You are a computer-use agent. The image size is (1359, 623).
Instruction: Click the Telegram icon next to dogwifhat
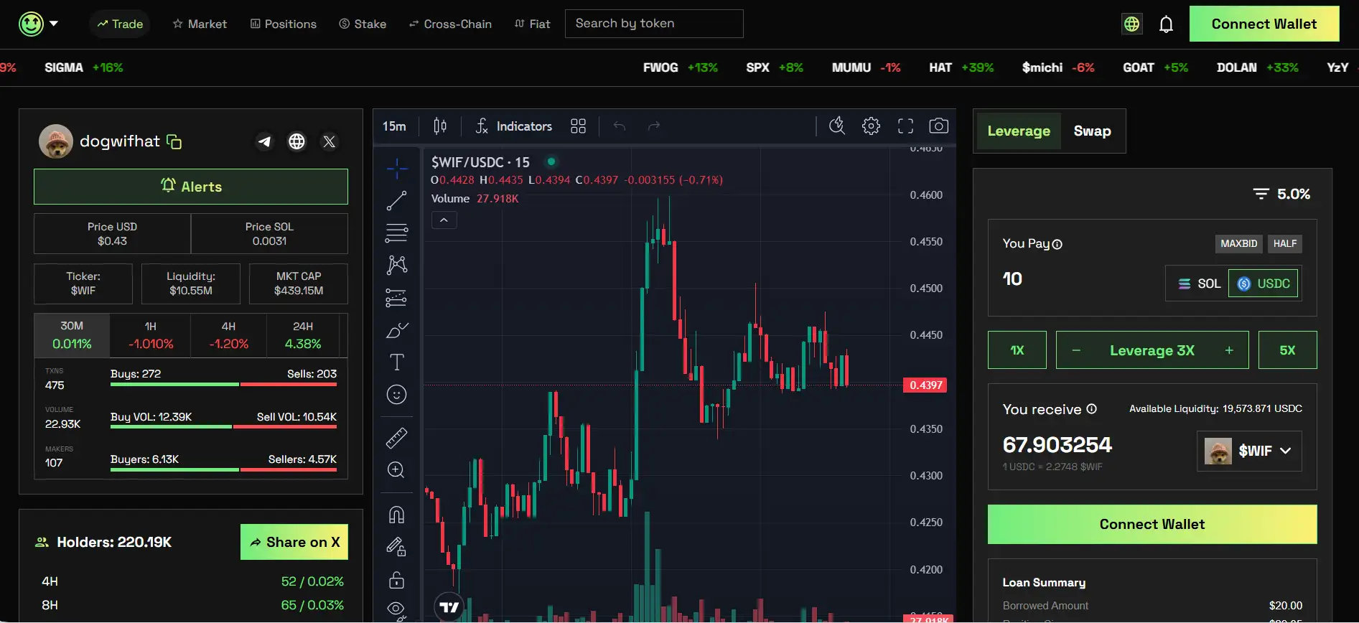pos(264,141)
